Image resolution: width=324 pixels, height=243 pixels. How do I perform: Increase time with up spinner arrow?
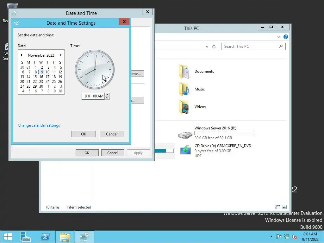point(107,95)
